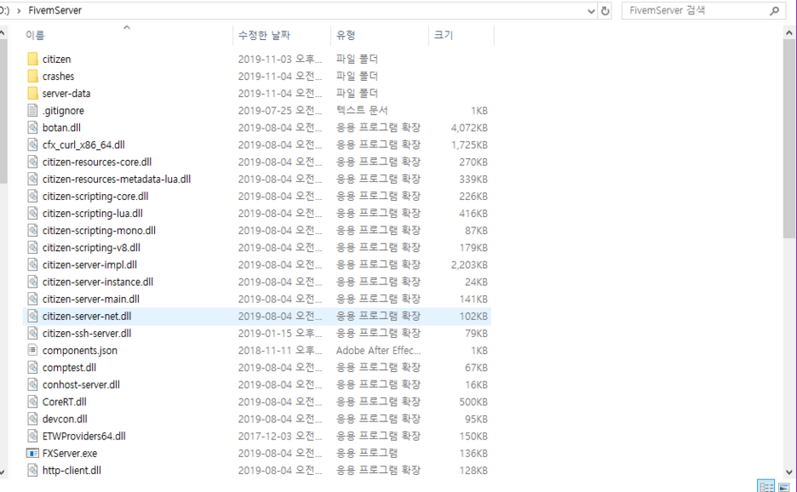This screenshot has height=492, width=797.
Task: Click the 2017-12-03 date cell
Action: [280, 436]
